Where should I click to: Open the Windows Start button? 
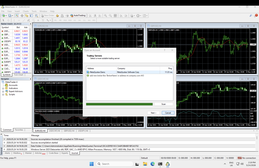(92, 164)
